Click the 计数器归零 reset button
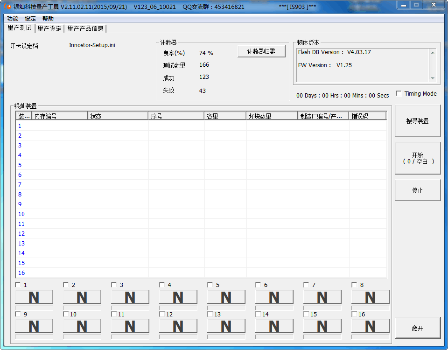 click(261, 52)
